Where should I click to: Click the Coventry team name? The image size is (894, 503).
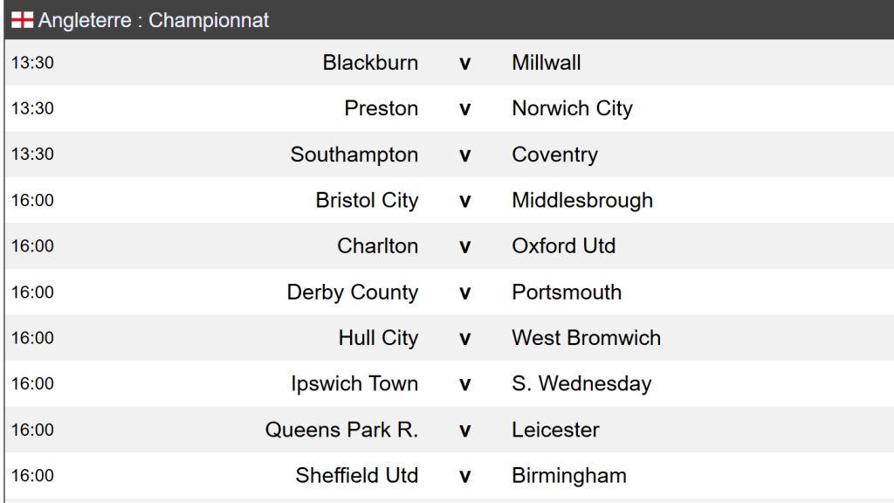(x=554, y=155)
